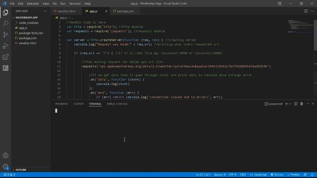The image size is (317, 178).
Task: Open the launch profile dropdown next to plus
Action: pyautogui.click(x=290, y=104)
